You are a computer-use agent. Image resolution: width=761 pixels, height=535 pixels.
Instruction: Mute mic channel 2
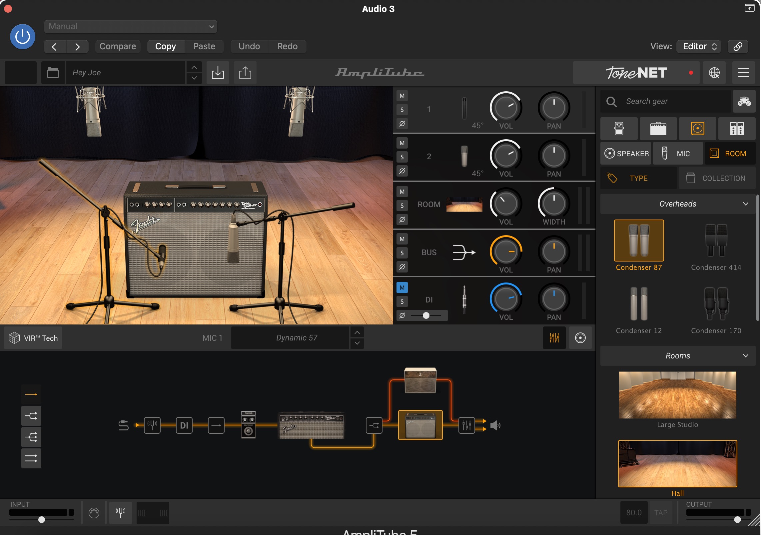402,143
